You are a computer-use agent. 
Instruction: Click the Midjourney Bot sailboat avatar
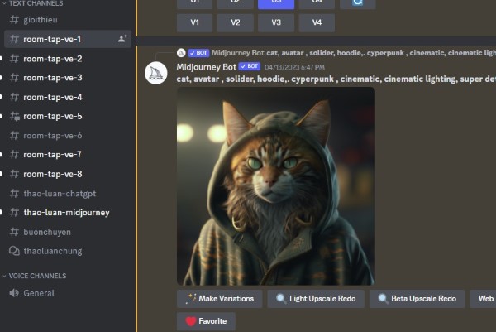(157, 72)
